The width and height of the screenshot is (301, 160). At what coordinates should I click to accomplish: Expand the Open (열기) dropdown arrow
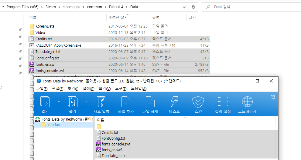(59, 102)
